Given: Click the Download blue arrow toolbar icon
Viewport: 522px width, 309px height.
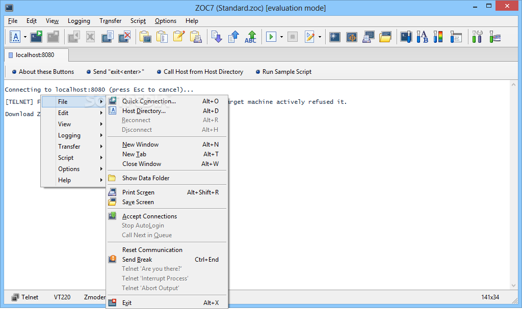Looking at the screenshot, I should click(x=217, y=37).
